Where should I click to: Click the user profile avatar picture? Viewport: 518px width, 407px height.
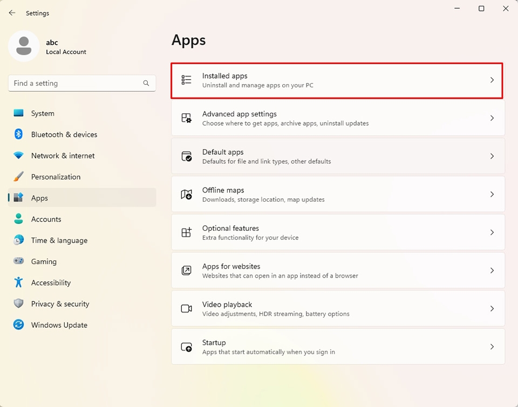[x=24, y=46]
